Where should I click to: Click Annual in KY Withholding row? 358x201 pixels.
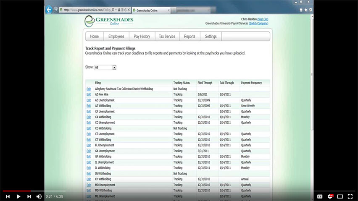[x=245, y=179]
